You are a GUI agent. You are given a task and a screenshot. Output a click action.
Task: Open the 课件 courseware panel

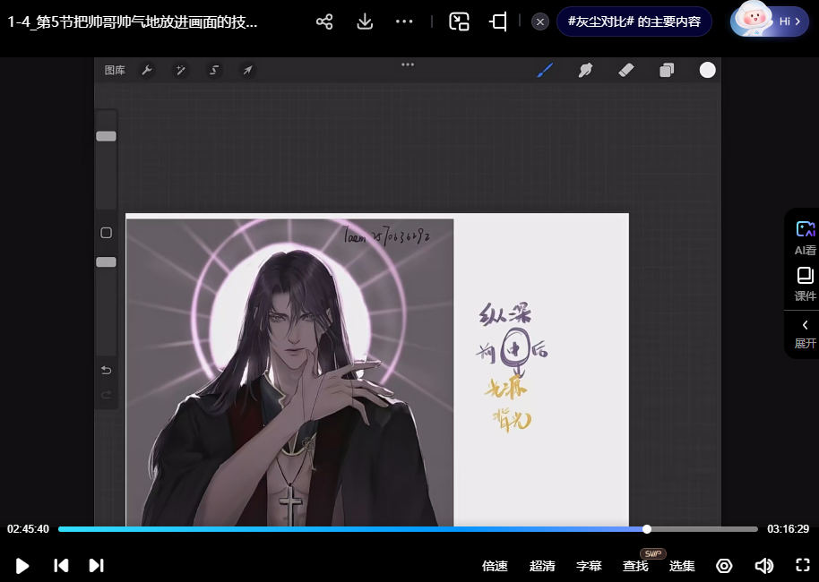[805, 284]
